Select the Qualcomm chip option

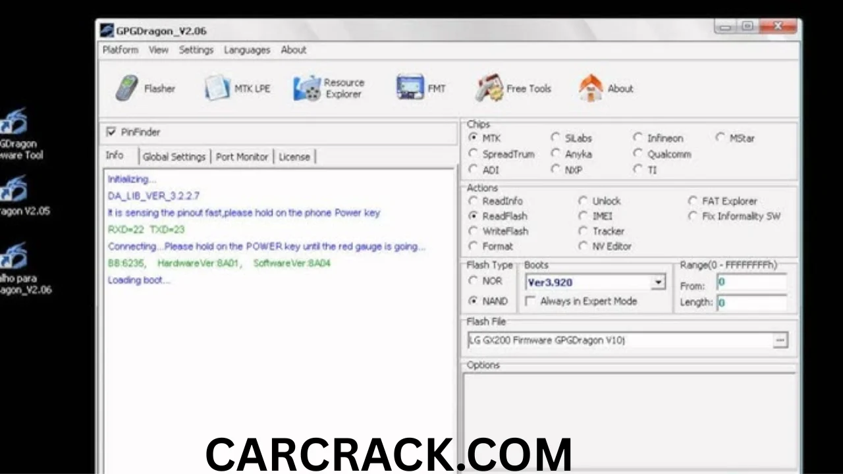[638, 153]
